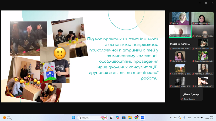Click the sync status tray icon

[180, 118]
